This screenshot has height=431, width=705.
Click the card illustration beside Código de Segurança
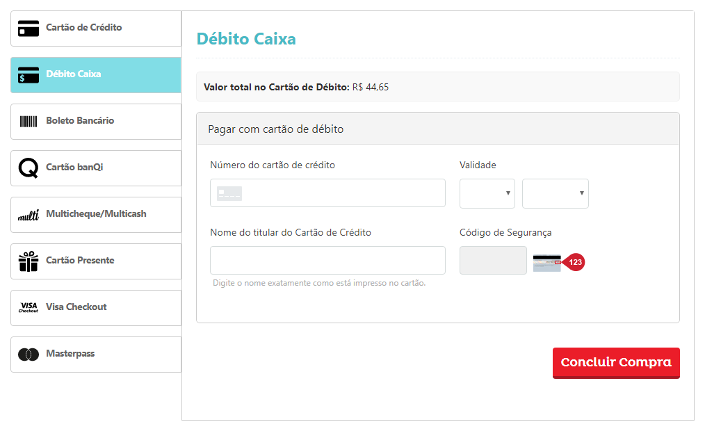pos(546,263)
